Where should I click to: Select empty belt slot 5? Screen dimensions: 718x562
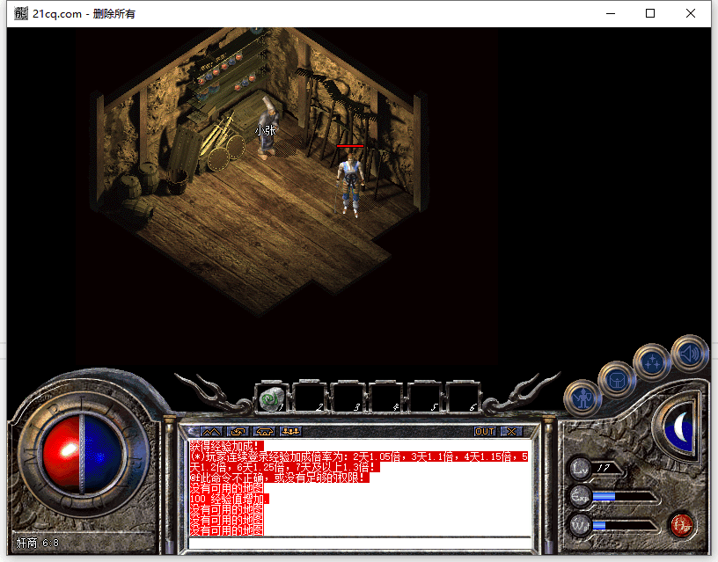point(423,398)
